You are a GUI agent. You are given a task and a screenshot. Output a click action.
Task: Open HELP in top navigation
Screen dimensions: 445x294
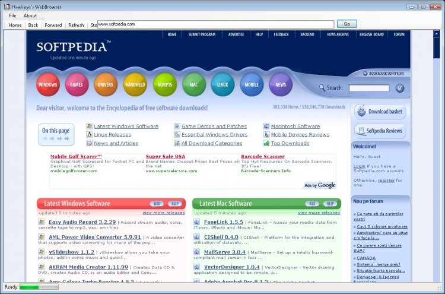click(259, 34)
